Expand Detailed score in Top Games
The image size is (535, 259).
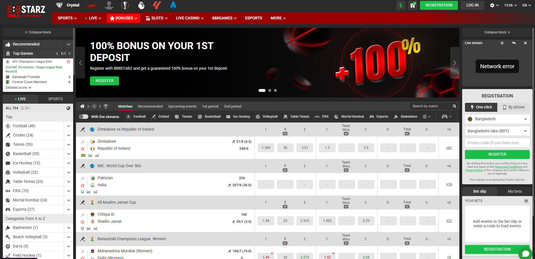pos(19,88)
